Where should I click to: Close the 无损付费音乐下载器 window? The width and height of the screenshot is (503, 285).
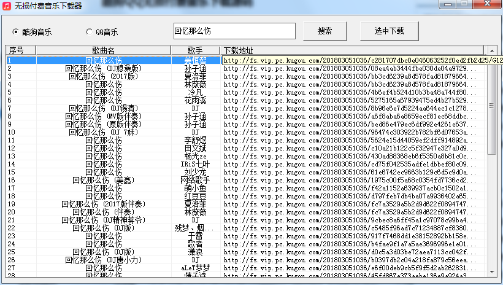click(487, 5)
